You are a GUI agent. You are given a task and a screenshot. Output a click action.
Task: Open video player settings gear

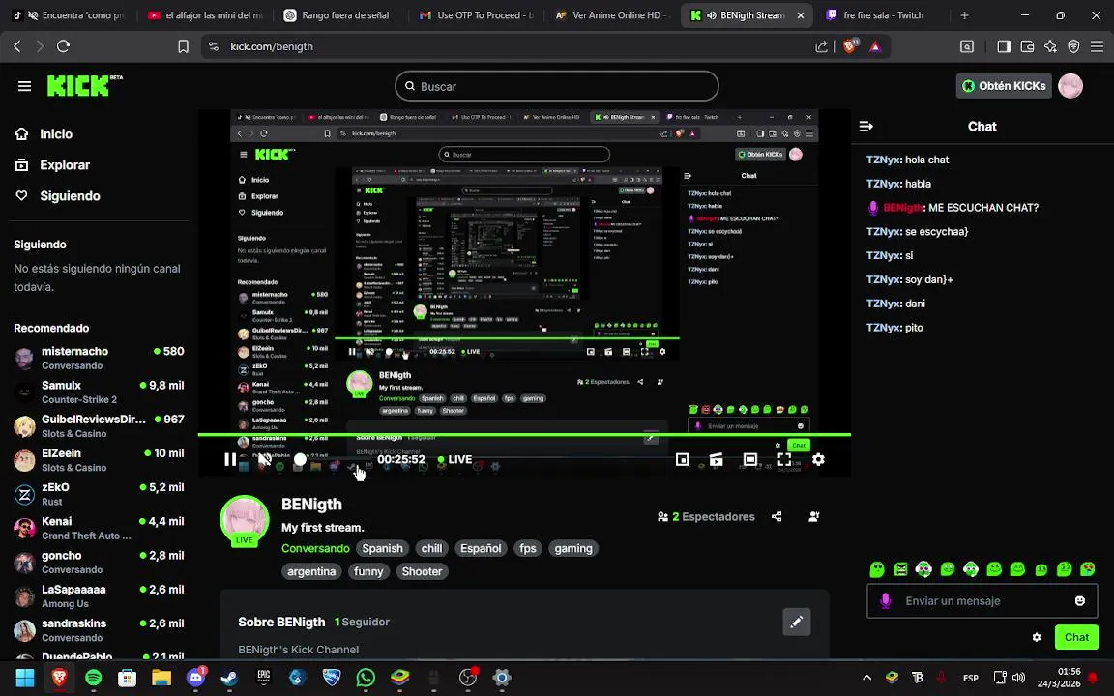tap(818, 459)
